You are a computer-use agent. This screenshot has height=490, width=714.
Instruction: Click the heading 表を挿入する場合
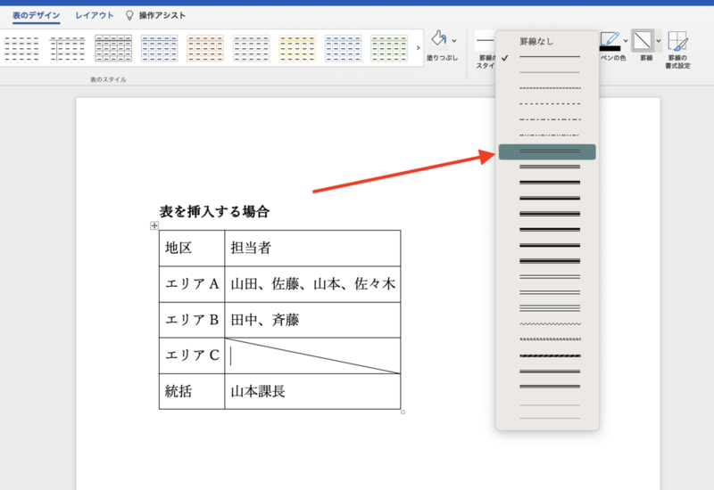pos(214,211)
